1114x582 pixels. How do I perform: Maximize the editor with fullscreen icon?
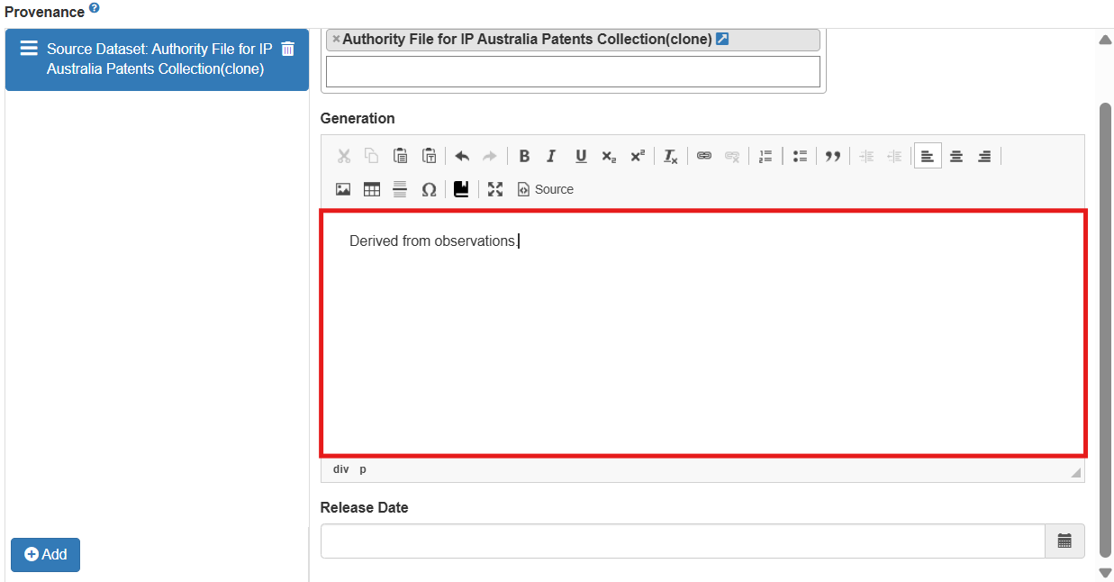[x=495, y=189]
